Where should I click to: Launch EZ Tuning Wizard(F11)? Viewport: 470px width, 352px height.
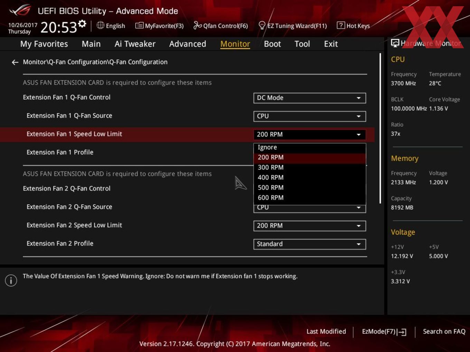(292, 26)
